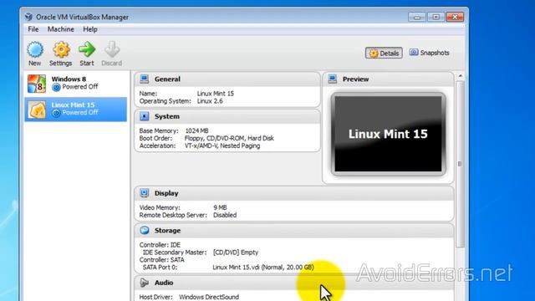Screen dimensions: 535x301
Task: Switch to the Snapshots view
Action: tap(429, 53)
